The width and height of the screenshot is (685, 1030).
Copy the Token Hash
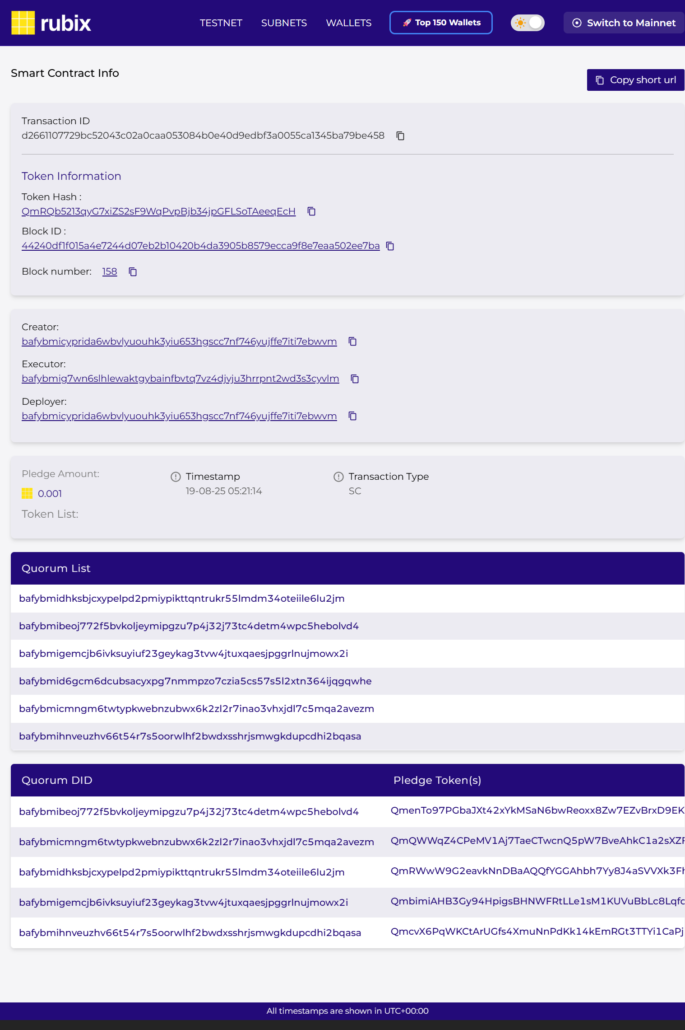(311, 211)
